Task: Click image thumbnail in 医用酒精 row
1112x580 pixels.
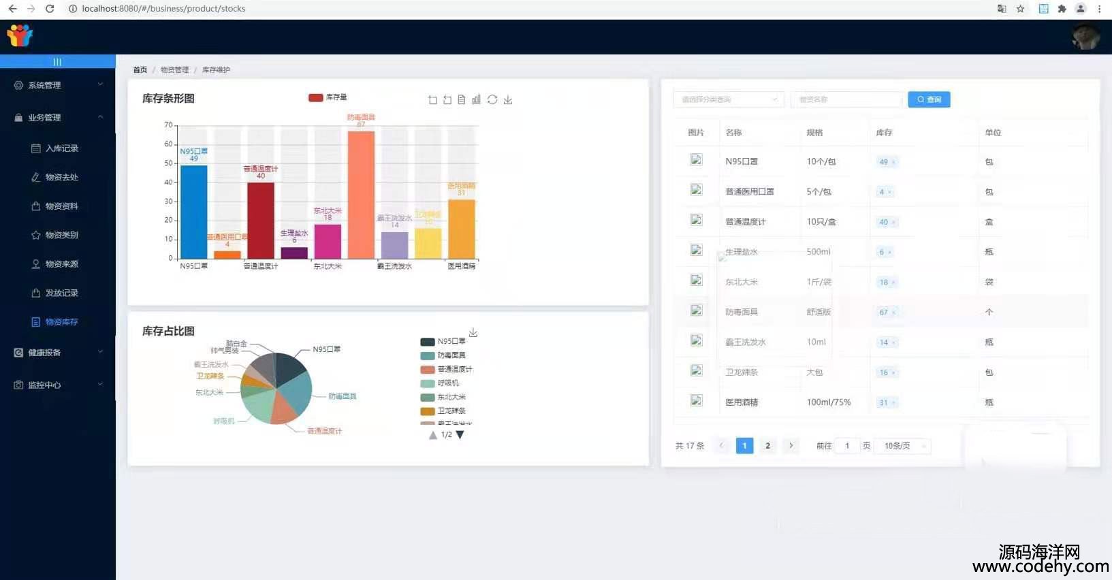Action: pyautogui.click(x=696, y=400)
